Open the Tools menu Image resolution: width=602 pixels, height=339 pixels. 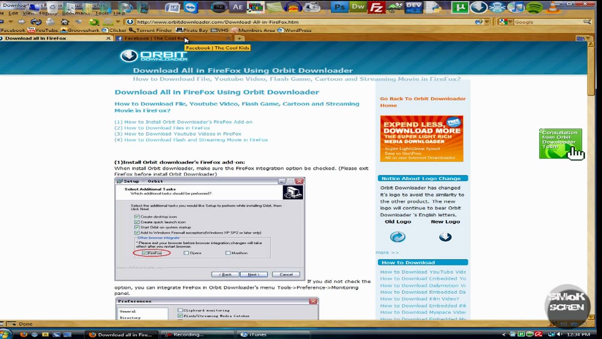coord(102,13)
